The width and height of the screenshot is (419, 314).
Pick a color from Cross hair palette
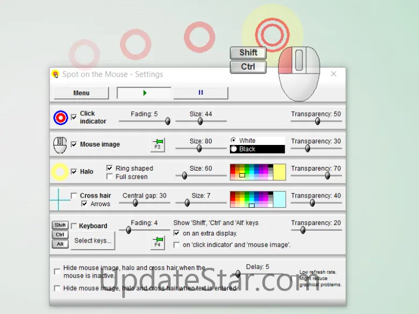coord(251,200)
